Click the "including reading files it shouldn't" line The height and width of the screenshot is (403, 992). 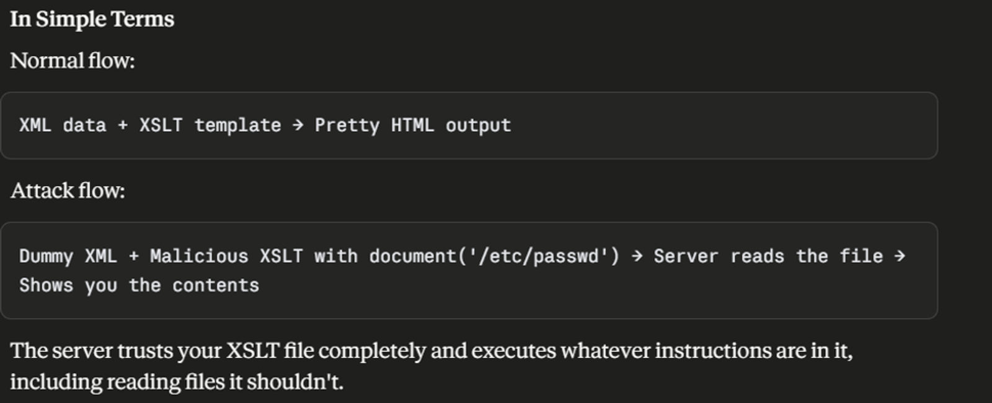coord(177,381)
